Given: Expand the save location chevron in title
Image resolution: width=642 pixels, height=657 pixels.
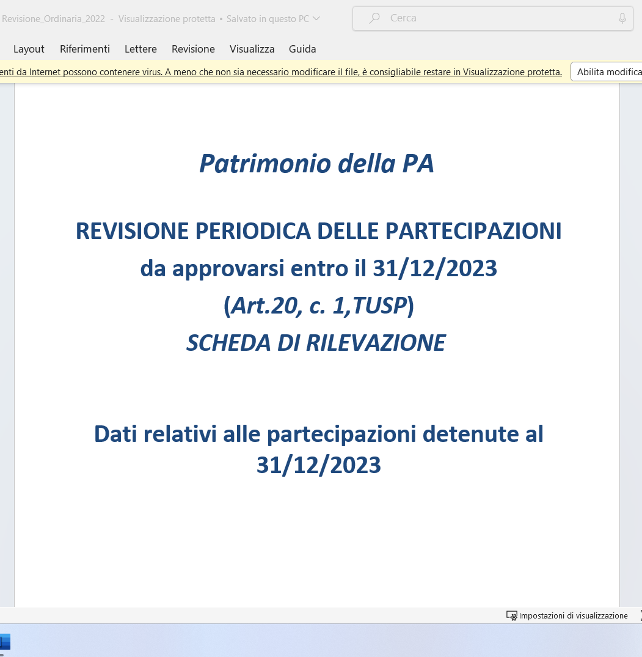Looking at the screenshot, I should click(x=316, y=18).
